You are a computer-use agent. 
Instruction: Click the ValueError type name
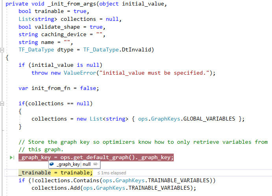click(x=80, y=73)
